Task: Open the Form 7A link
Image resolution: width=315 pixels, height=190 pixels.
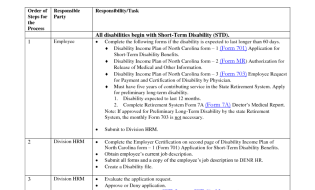Action: (x=218, y=105)
